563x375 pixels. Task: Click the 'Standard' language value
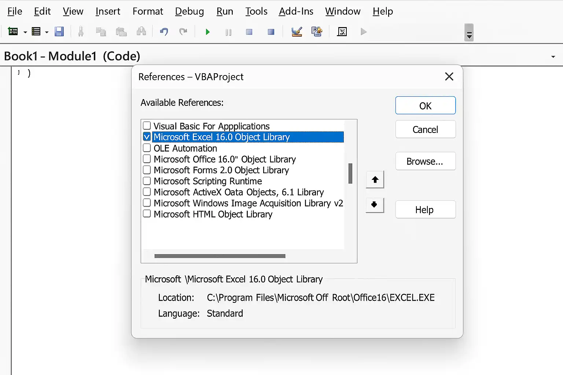click(x=225, y=313)
